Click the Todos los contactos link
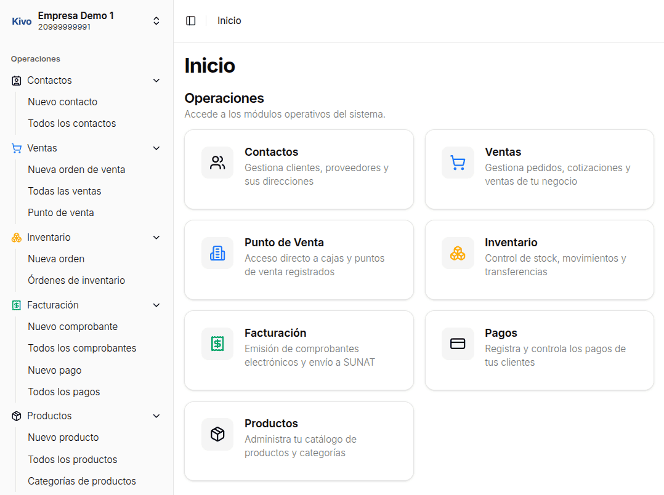Image resolution: width=664 pixels, height=495 pixels. tap(71, 123)
